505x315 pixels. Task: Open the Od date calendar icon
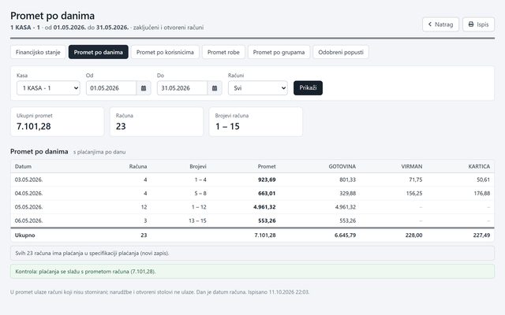[144, 88]
